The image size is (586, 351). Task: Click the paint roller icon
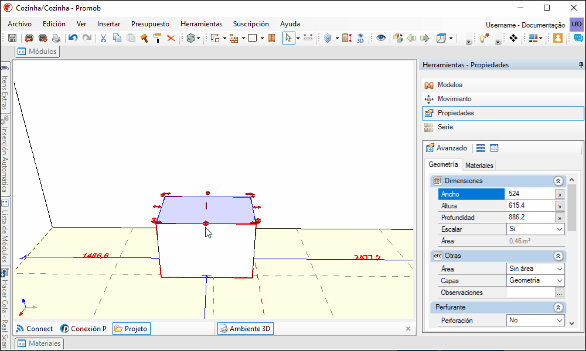click(x=157, y=38)
